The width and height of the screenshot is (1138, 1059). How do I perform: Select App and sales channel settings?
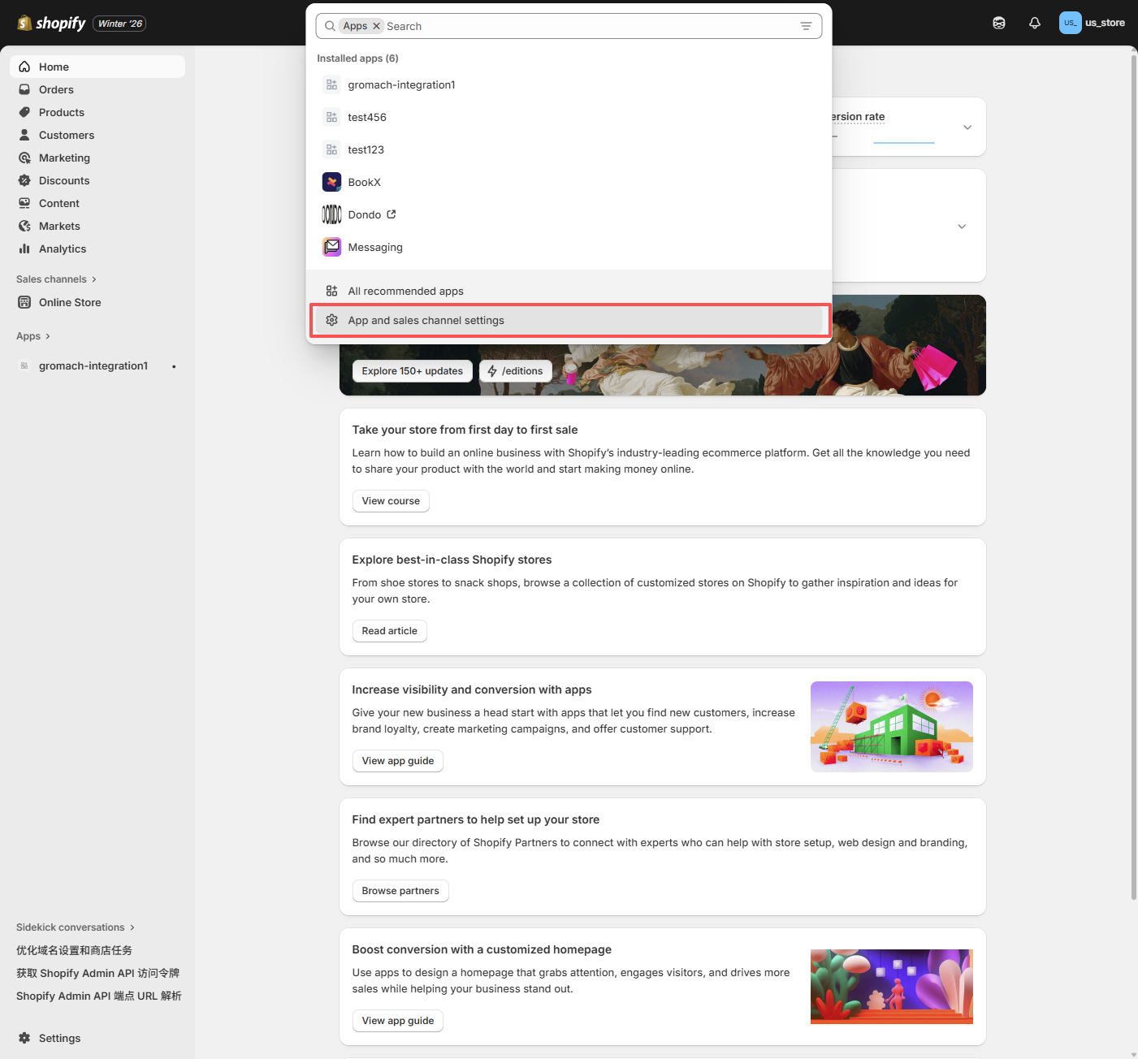point(426,321)
